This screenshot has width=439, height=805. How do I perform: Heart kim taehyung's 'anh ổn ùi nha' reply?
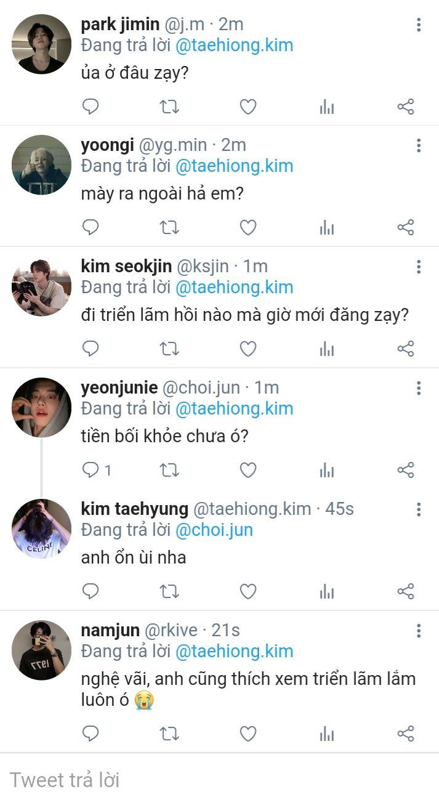click(x=248, y=592)
